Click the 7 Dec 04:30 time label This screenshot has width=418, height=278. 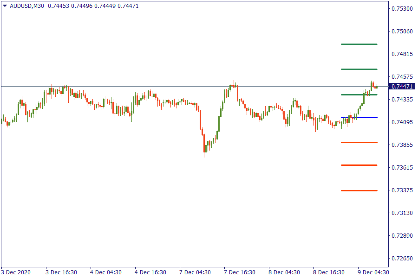pos(195,272)
